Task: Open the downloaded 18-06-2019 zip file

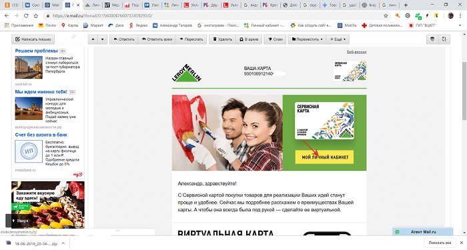Action: (x=32, y=243)
